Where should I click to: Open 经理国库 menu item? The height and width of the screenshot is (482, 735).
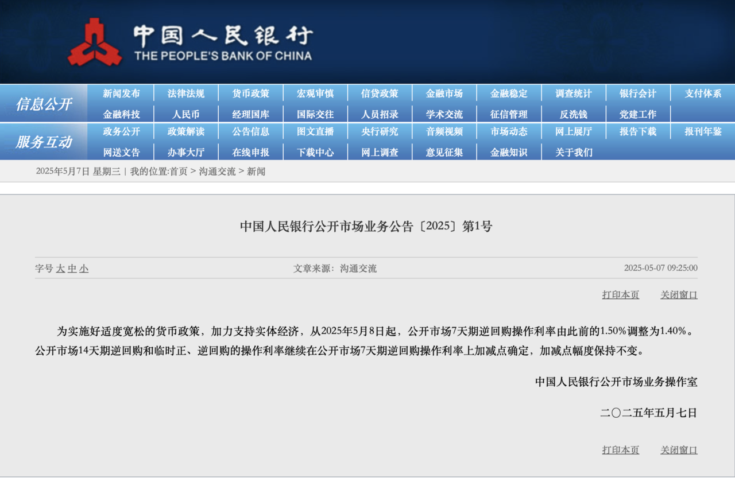(250, 114)
